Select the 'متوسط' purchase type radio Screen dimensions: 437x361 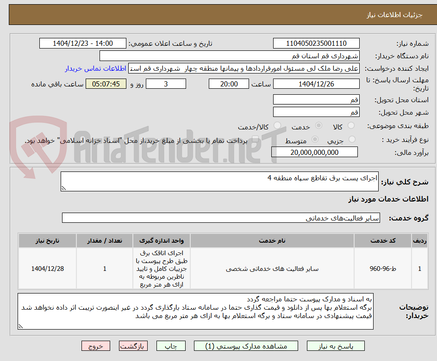(x=315, y=139)
